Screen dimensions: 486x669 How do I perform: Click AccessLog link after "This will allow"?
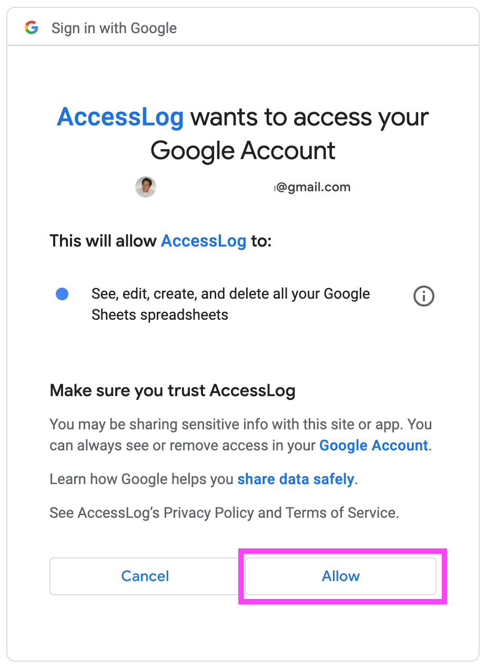(x=204, y=241)
